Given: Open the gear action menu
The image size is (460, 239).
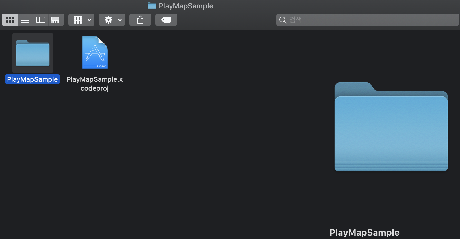Looking at the screenshot, I should 112,20.
